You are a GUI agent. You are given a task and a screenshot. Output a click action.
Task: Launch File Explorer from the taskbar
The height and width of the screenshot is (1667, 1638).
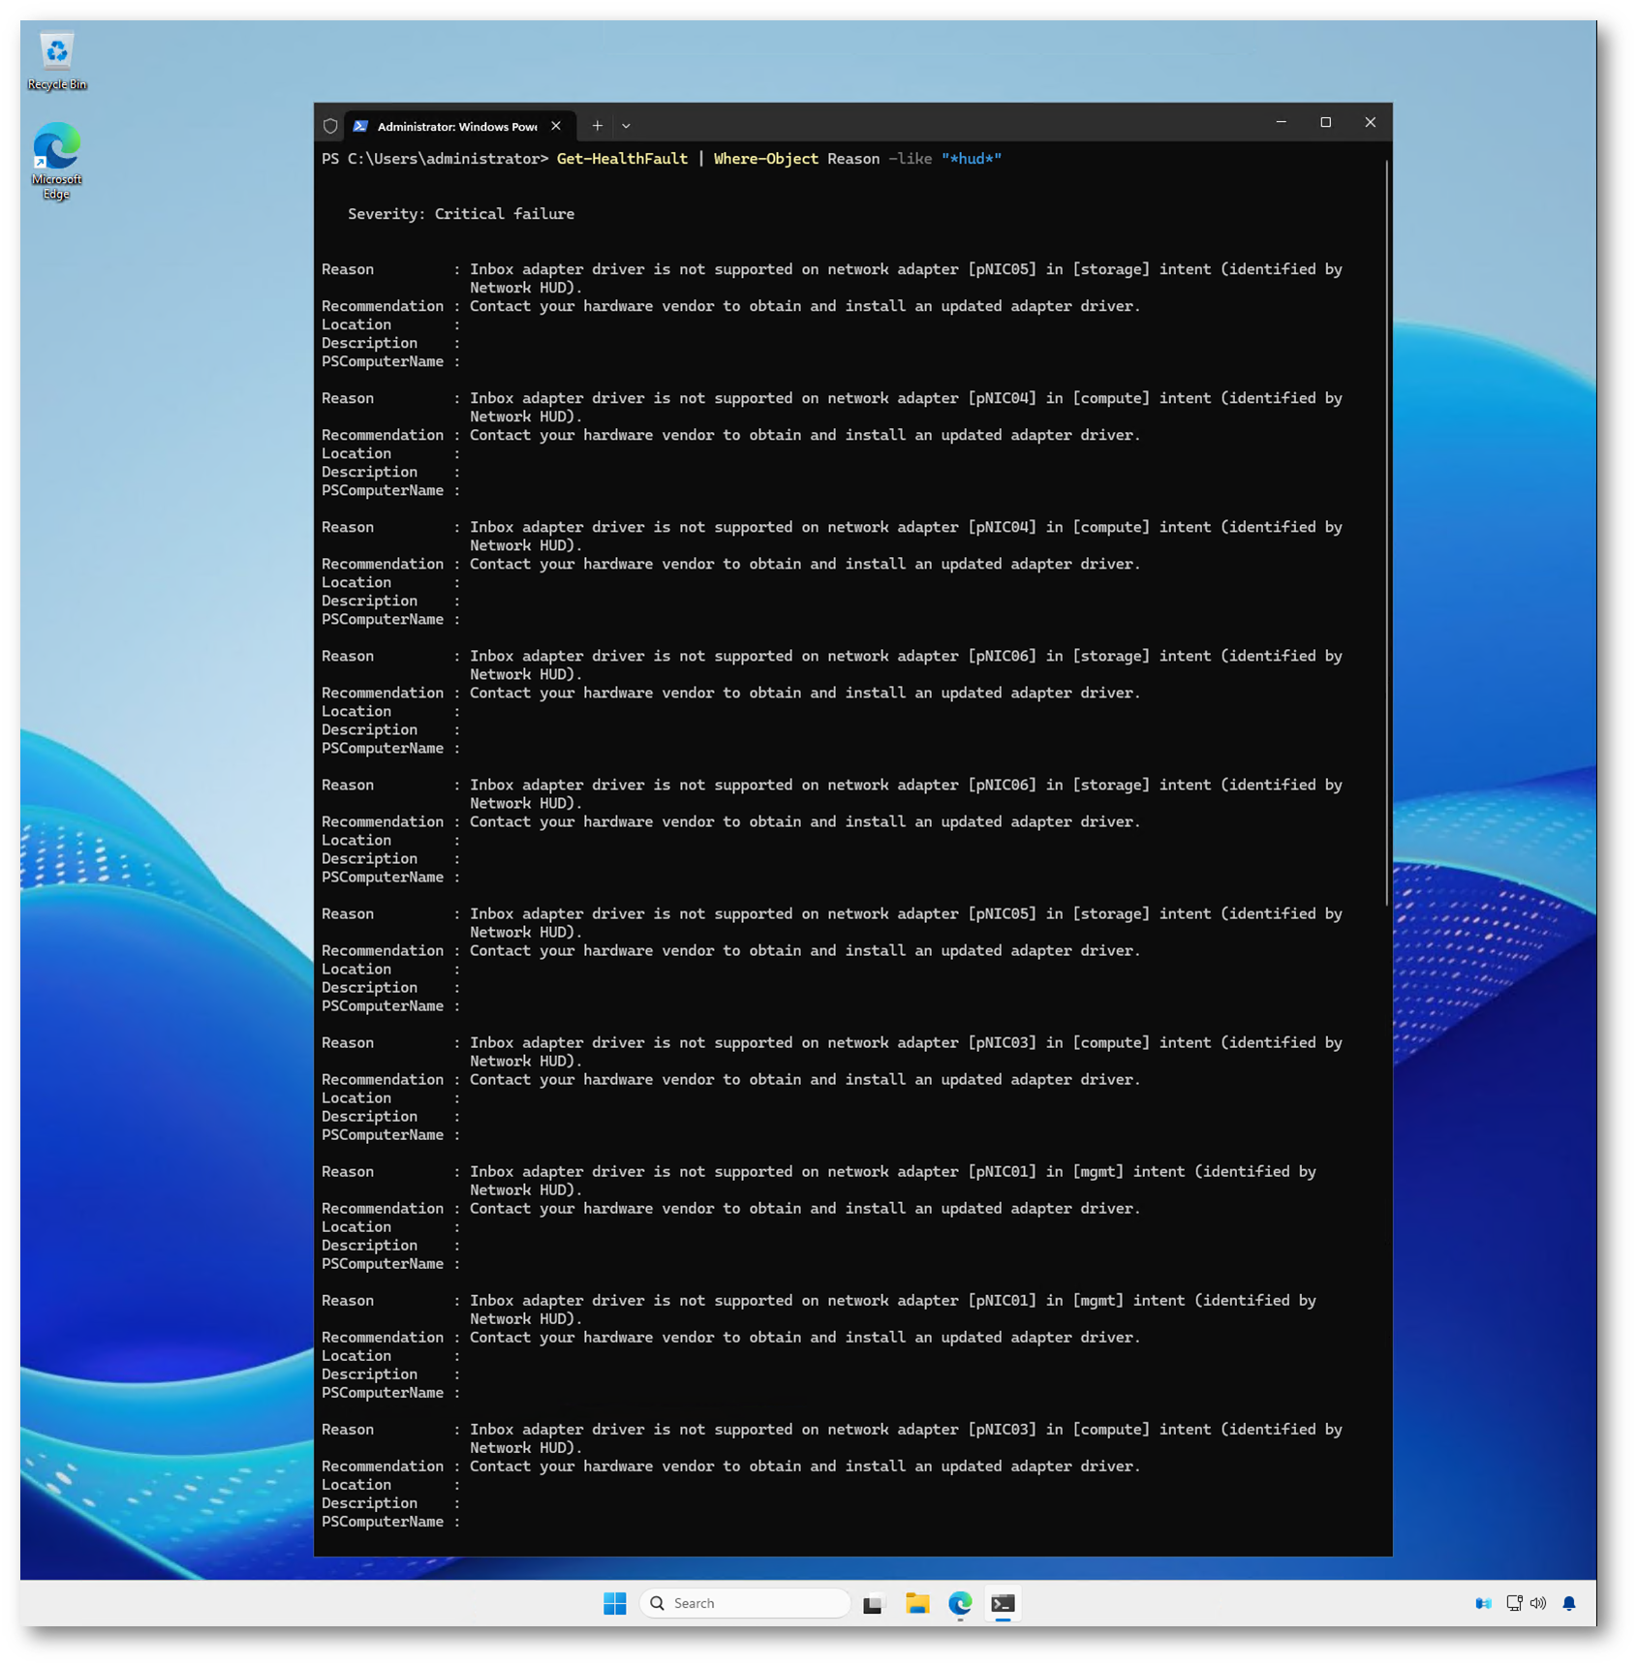click(917, 1603)
